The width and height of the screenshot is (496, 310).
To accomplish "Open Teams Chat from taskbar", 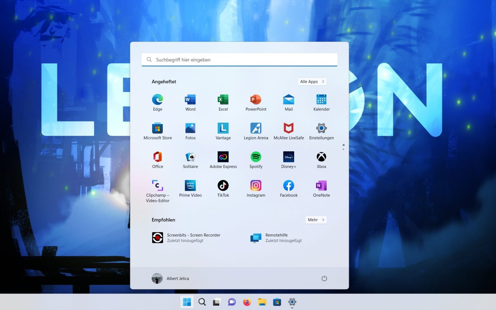I will 232,302.
